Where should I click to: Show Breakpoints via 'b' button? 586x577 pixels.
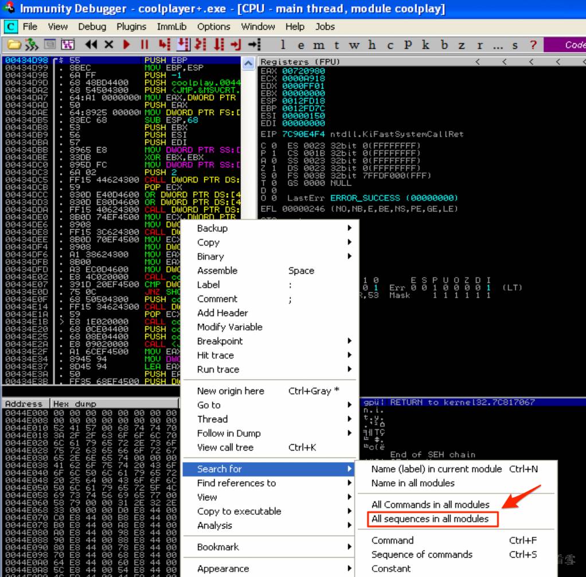point(444,45)
